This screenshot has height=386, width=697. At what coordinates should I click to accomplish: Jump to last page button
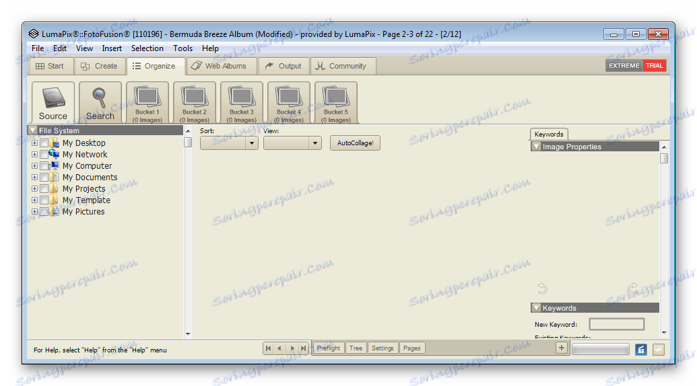(303, 348)
